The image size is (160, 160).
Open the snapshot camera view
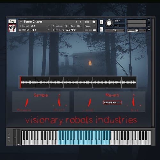point(87,22)
